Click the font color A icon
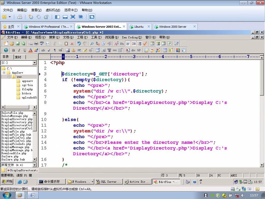 tap(31, 50)
